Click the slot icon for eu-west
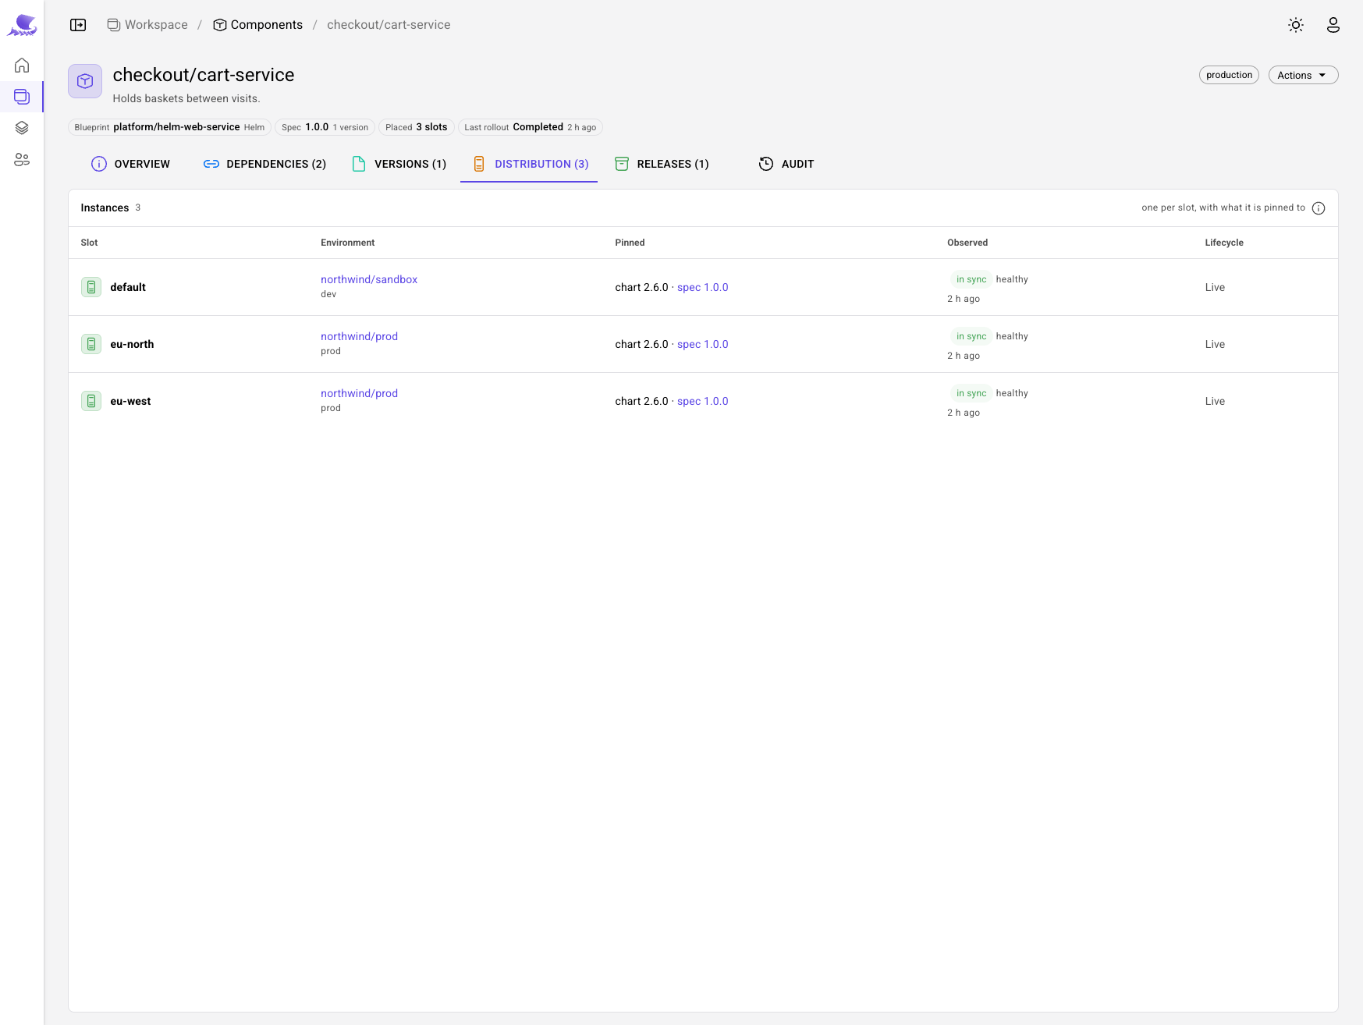The width and height of the screenshot is (1363, 1025). coord(91,401)
